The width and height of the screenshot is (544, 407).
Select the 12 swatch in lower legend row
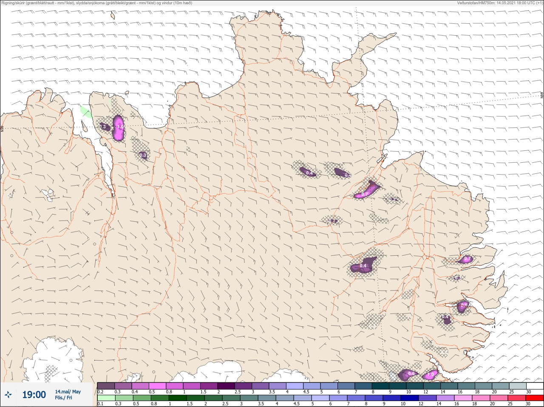coord(427,398)
